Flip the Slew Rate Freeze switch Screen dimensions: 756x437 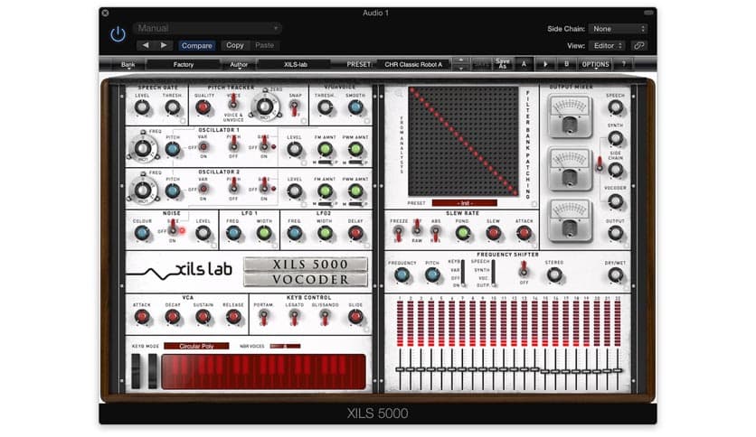click(x=398, y=233)
